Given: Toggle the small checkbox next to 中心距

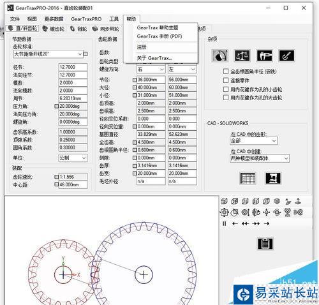Looking at the screenshot, I should point(56,184).
